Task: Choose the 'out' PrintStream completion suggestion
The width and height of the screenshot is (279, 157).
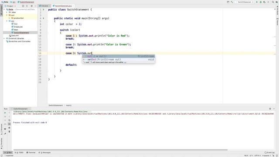Action: (x=119, y=56)
